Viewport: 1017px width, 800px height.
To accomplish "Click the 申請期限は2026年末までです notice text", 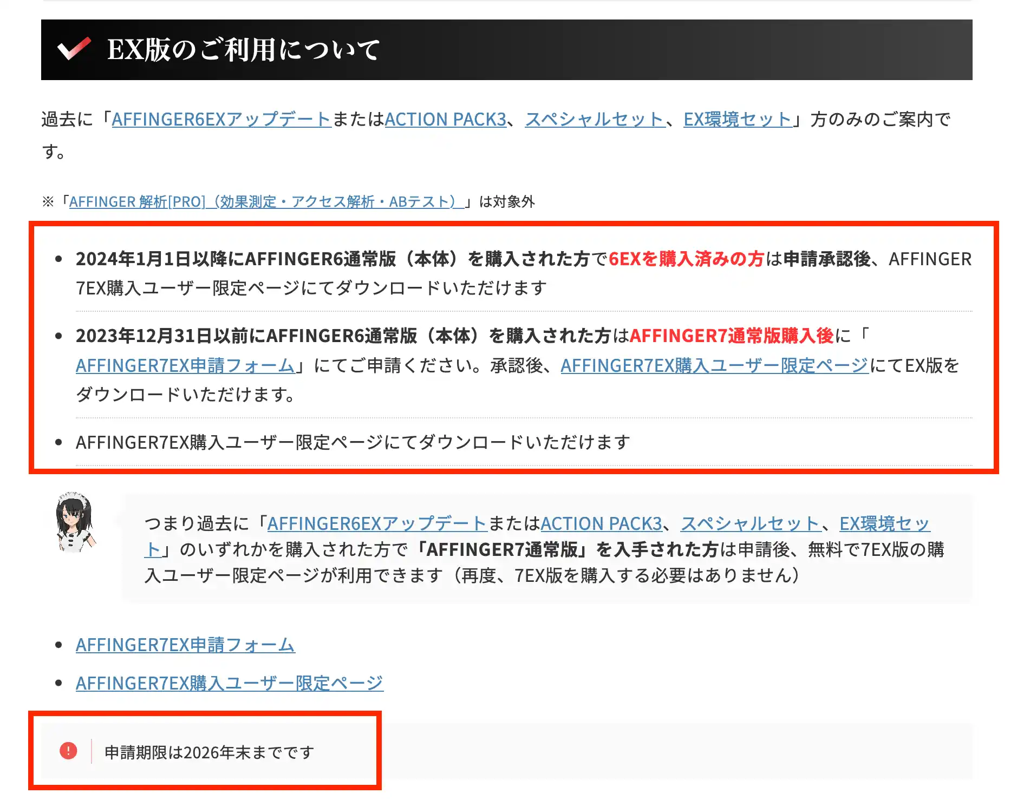I will (209, 752).
